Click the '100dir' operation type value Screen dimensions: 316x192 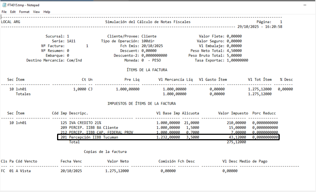(148, 41)
